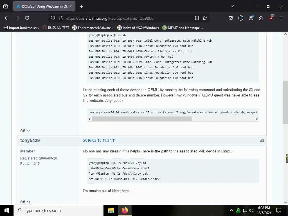Click the qemu command horizontal scrollbar thumb
The width and height of the screenshot is (288, 216).
tap(142, 119)
